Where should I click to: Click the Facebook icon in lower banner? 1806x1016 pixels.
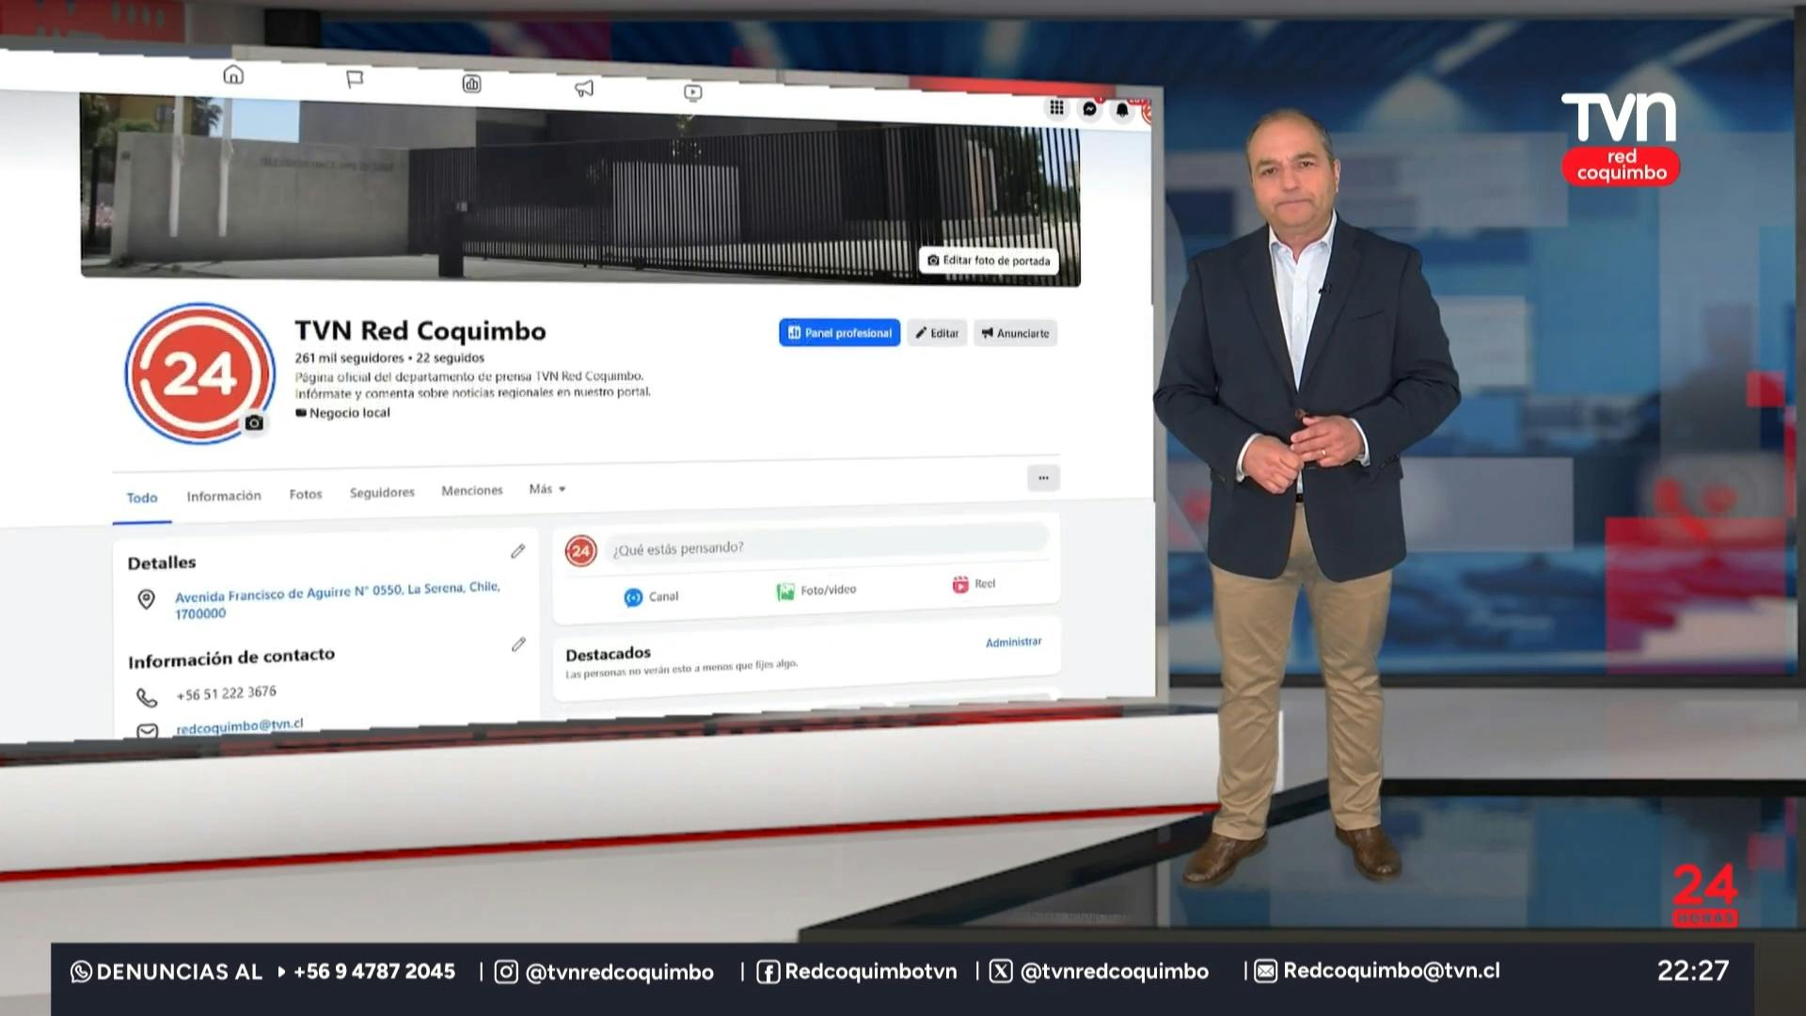tap(768, 972)
